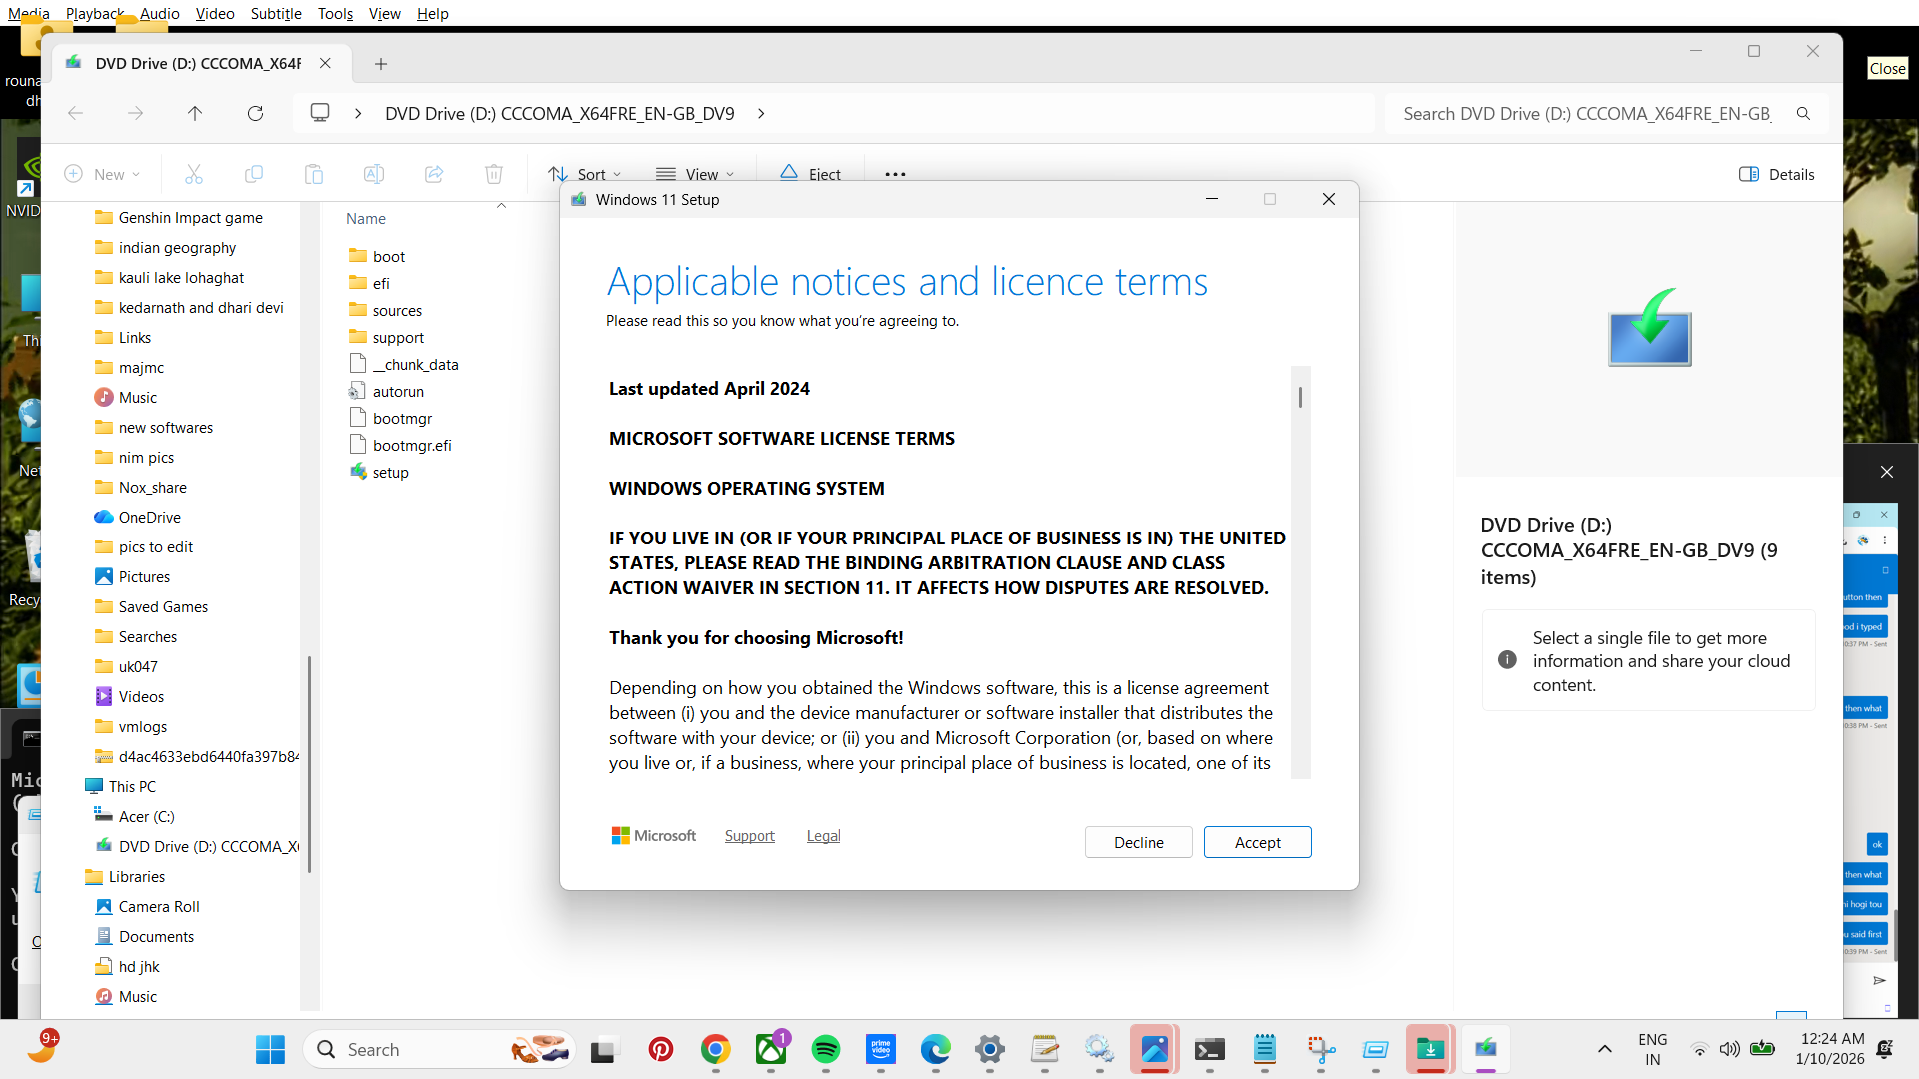Open the Support link in Setup dialog

click(749, 836)
